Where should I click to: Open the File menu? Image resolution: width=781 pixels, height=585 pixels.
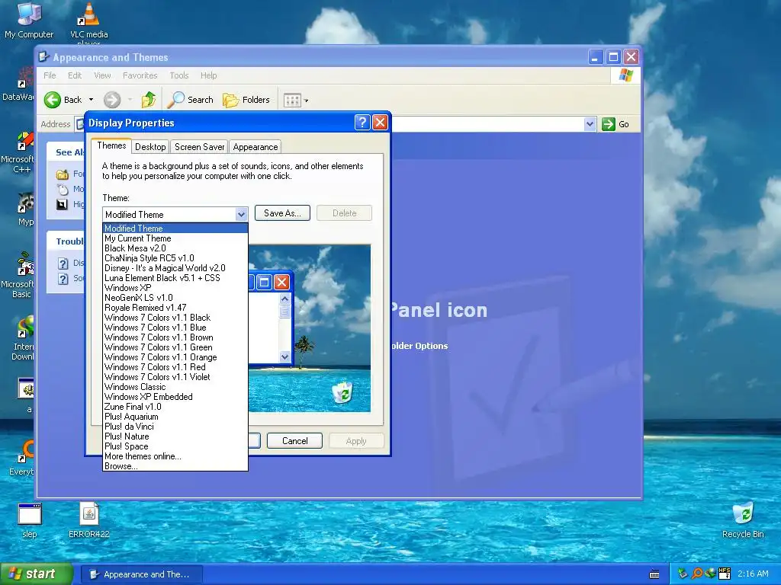[x=50, y=75]
